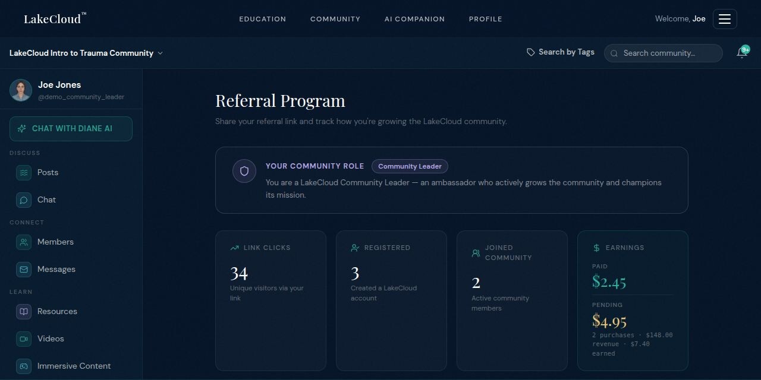The height and width of the screenshot is (380, 761).
Task: Open the Profile menu
Action: (485, 19)
